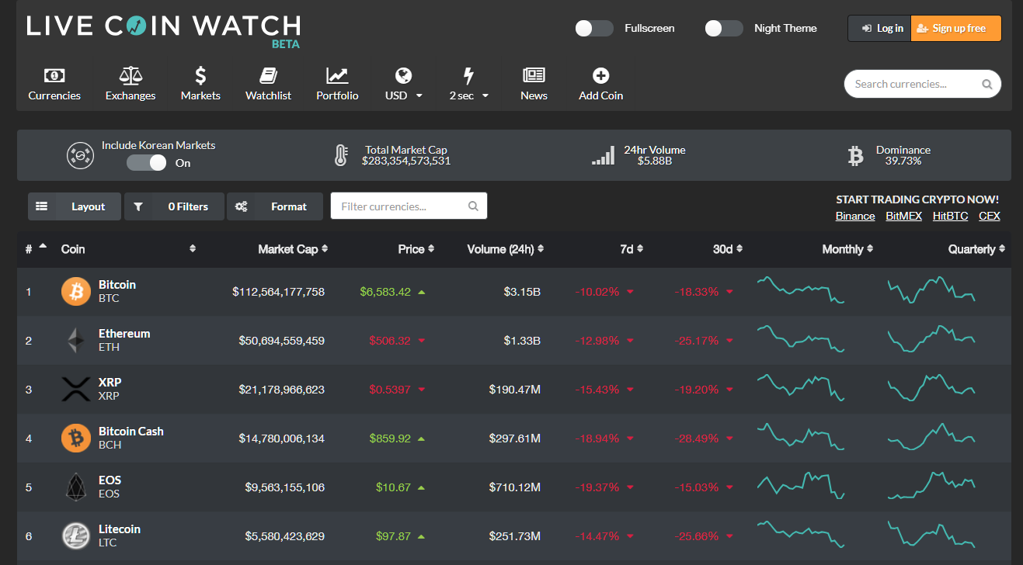Click the Total Market Cap thermometer icon
Viewport: 1023px width, 565px height.
click(340, 155)
